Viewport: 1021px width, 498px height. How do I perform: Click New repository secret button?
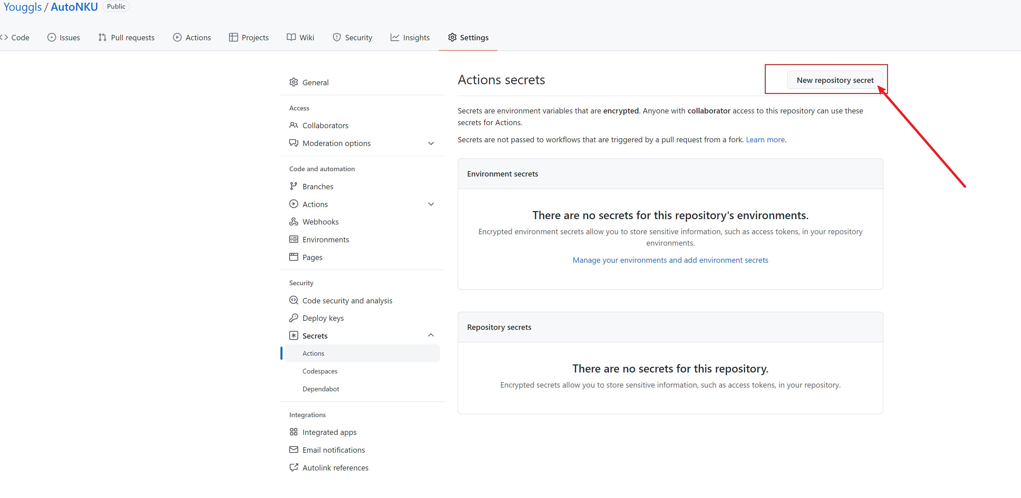[x=835, y=80]
